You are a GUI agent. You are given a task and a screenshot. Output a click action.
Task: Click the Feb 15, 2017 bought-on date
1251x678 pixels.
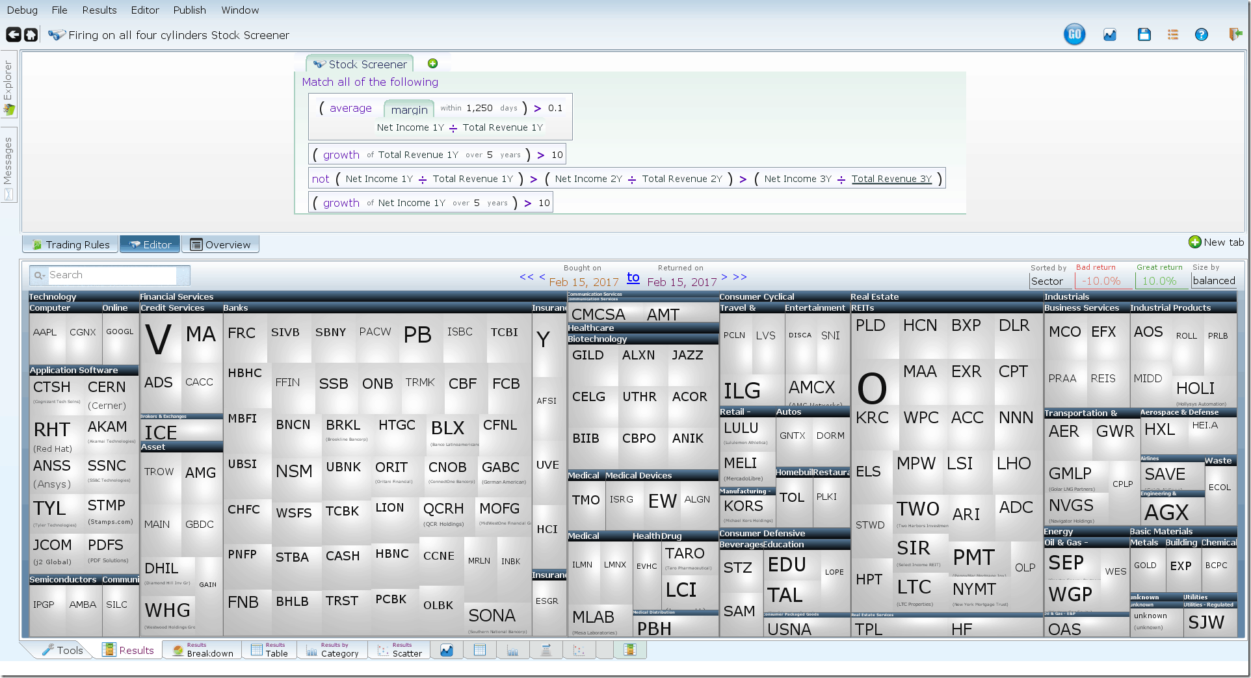(x=584, y=282)
